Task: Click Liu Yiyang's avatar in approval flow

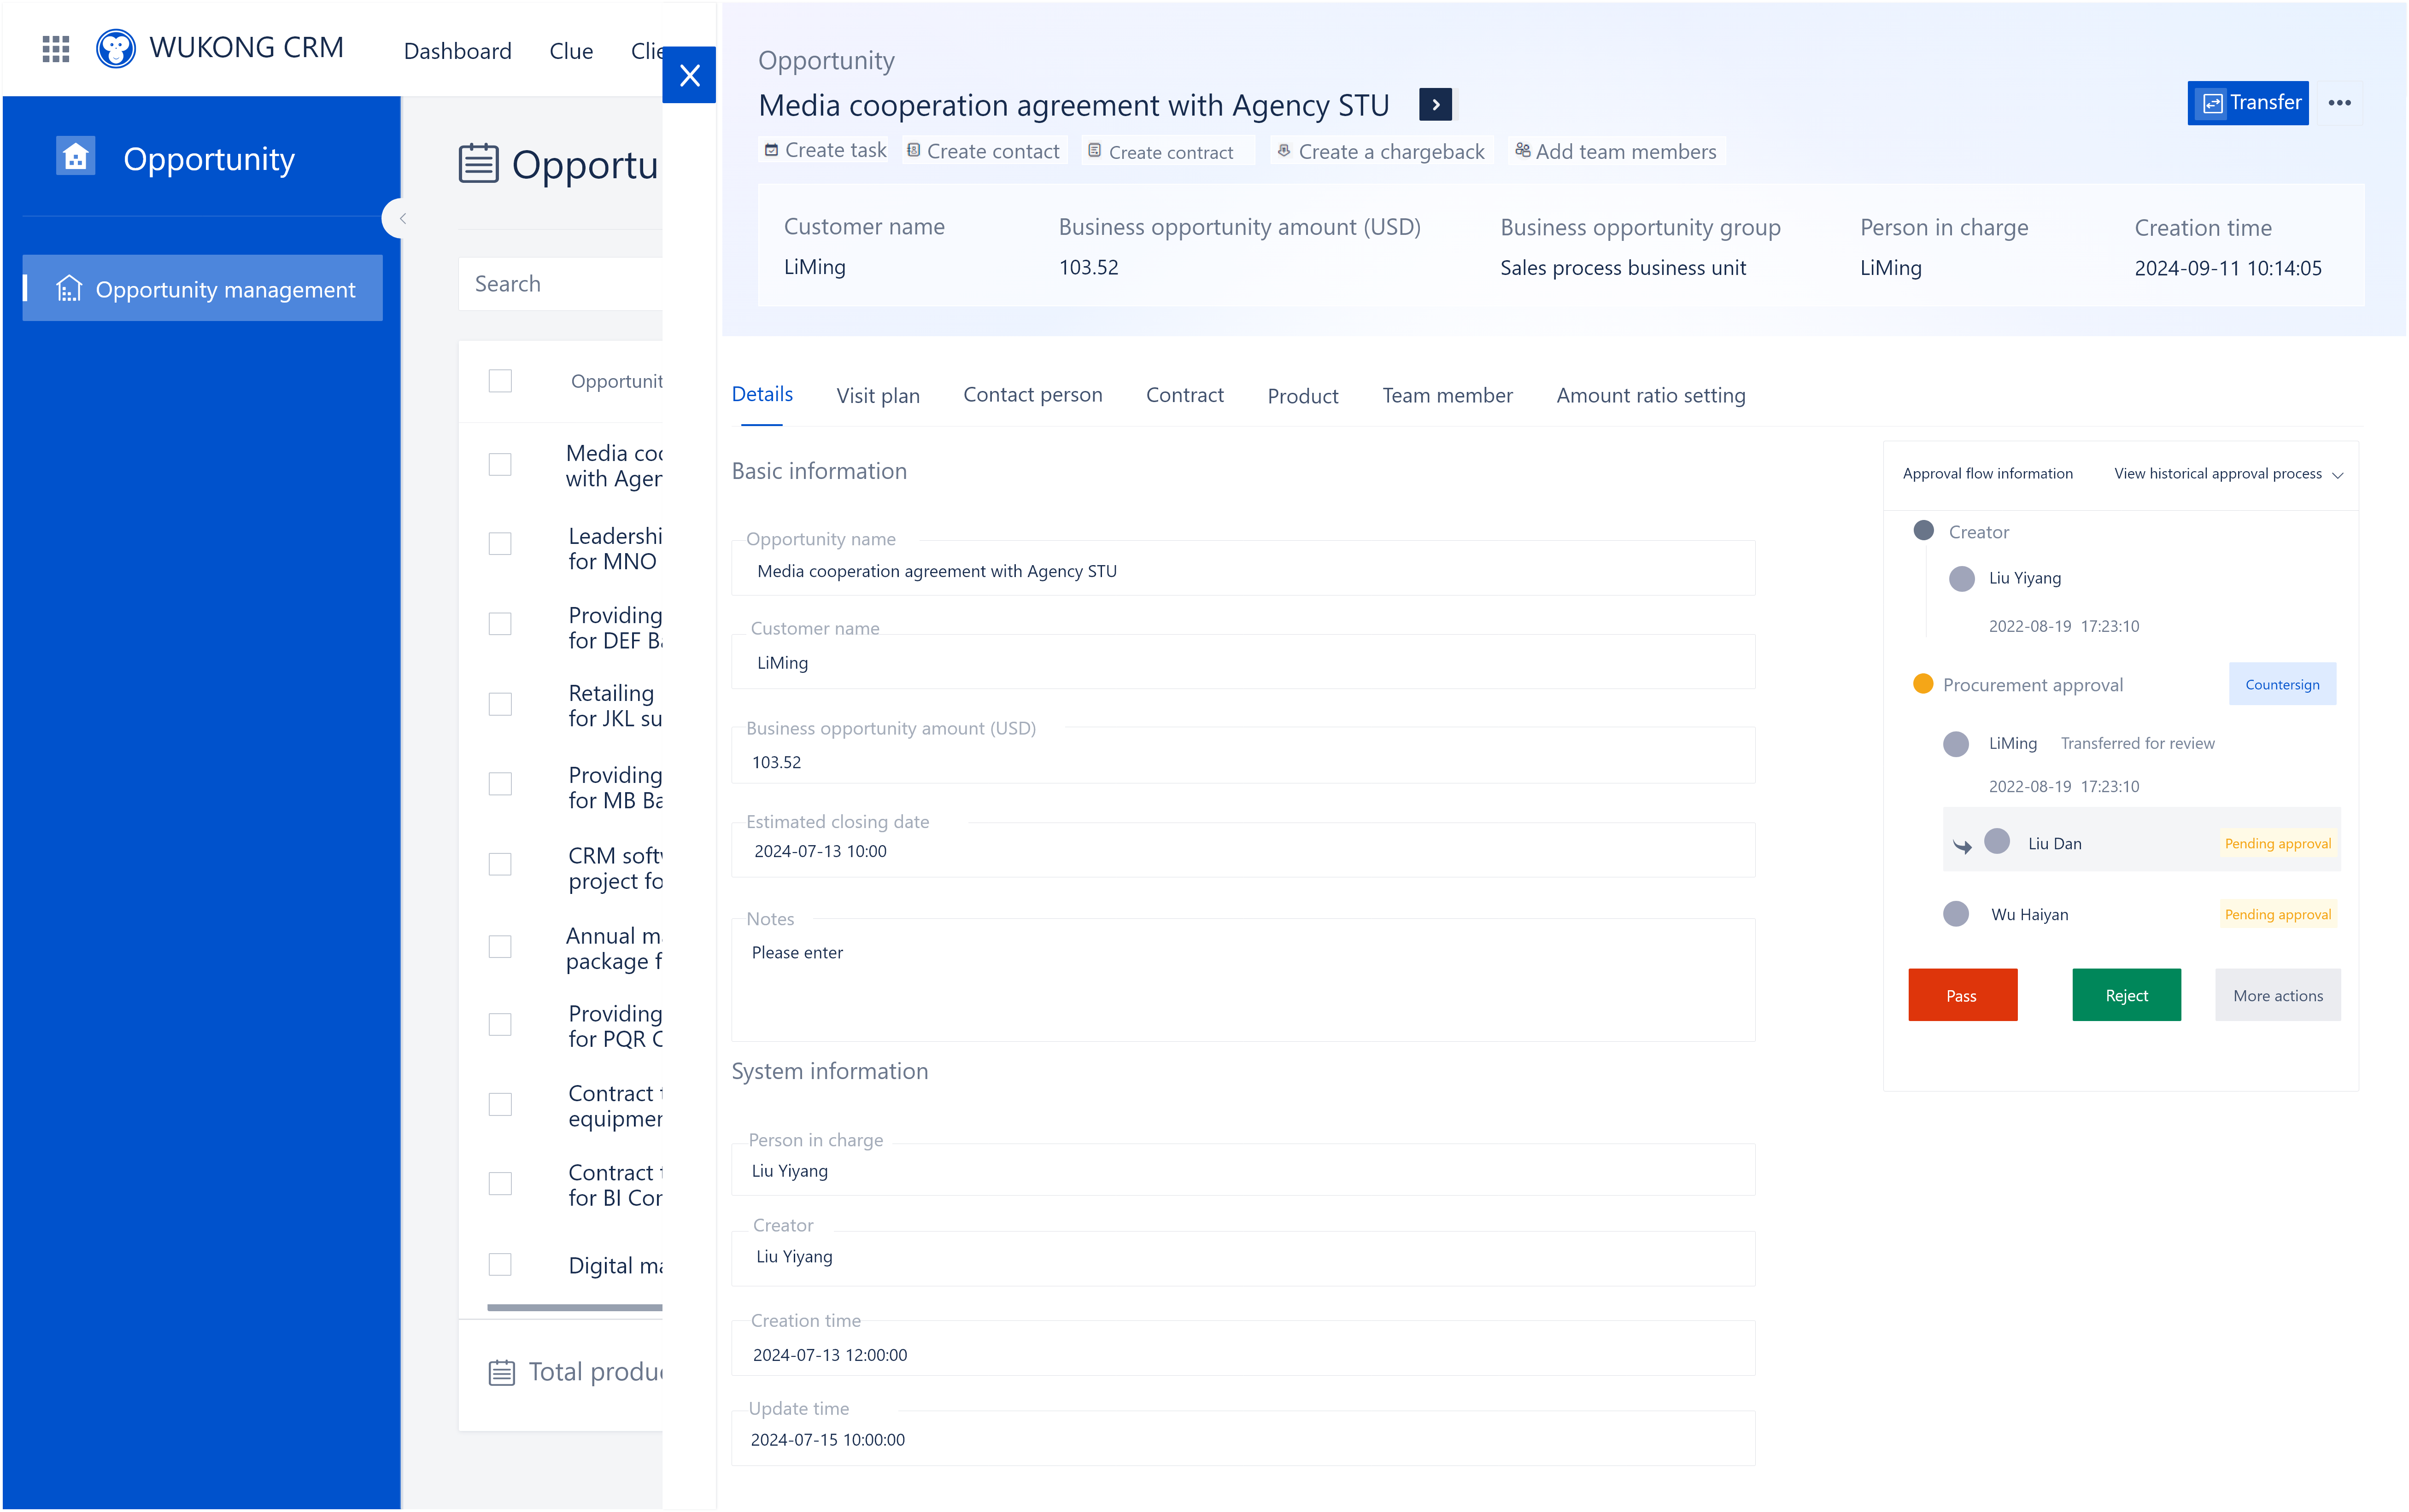Action: [1962, 579]
